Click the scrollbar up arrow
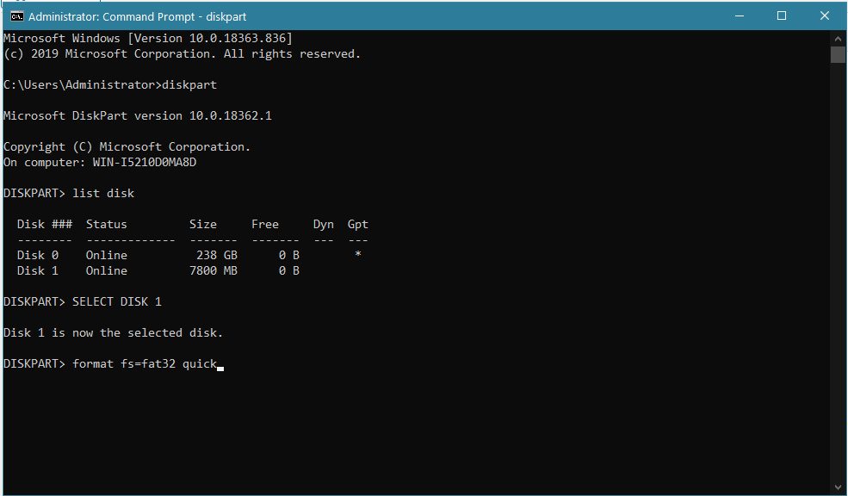The height and width of the screenshot is (496, 848). pos(838,39)
